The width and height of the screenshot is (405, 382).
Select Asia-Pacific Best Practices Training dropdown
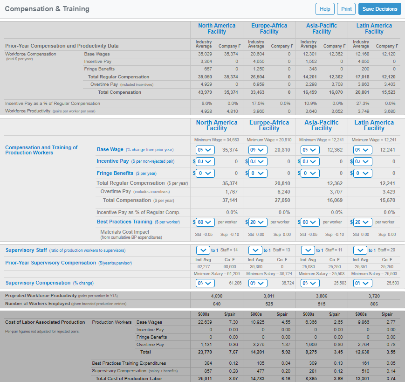(310, 222)
